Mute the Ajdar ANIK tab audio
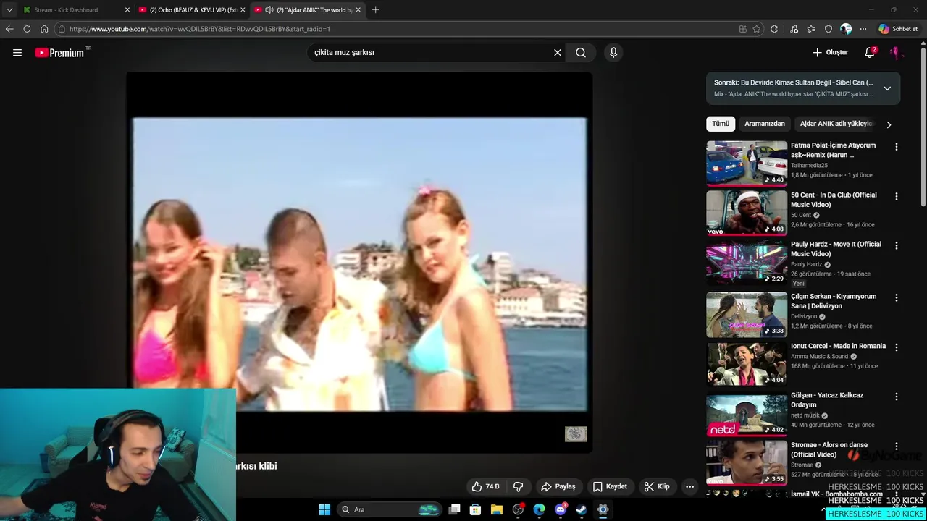 pyautogui.click(x=269, y=9)
